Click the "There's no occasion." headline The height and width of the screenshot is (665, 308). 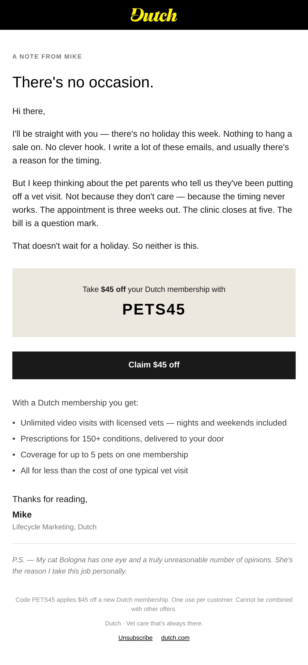[x=83, y=82]
